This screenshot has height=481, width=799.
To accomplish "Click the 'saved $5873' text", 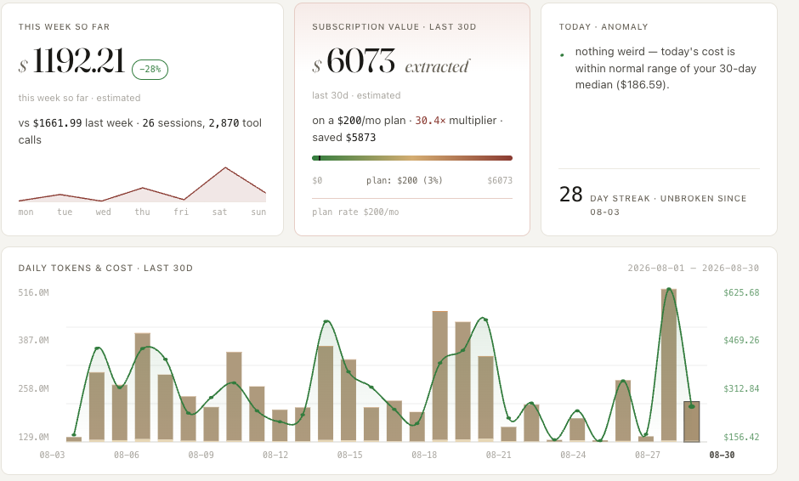I will 344,138.
